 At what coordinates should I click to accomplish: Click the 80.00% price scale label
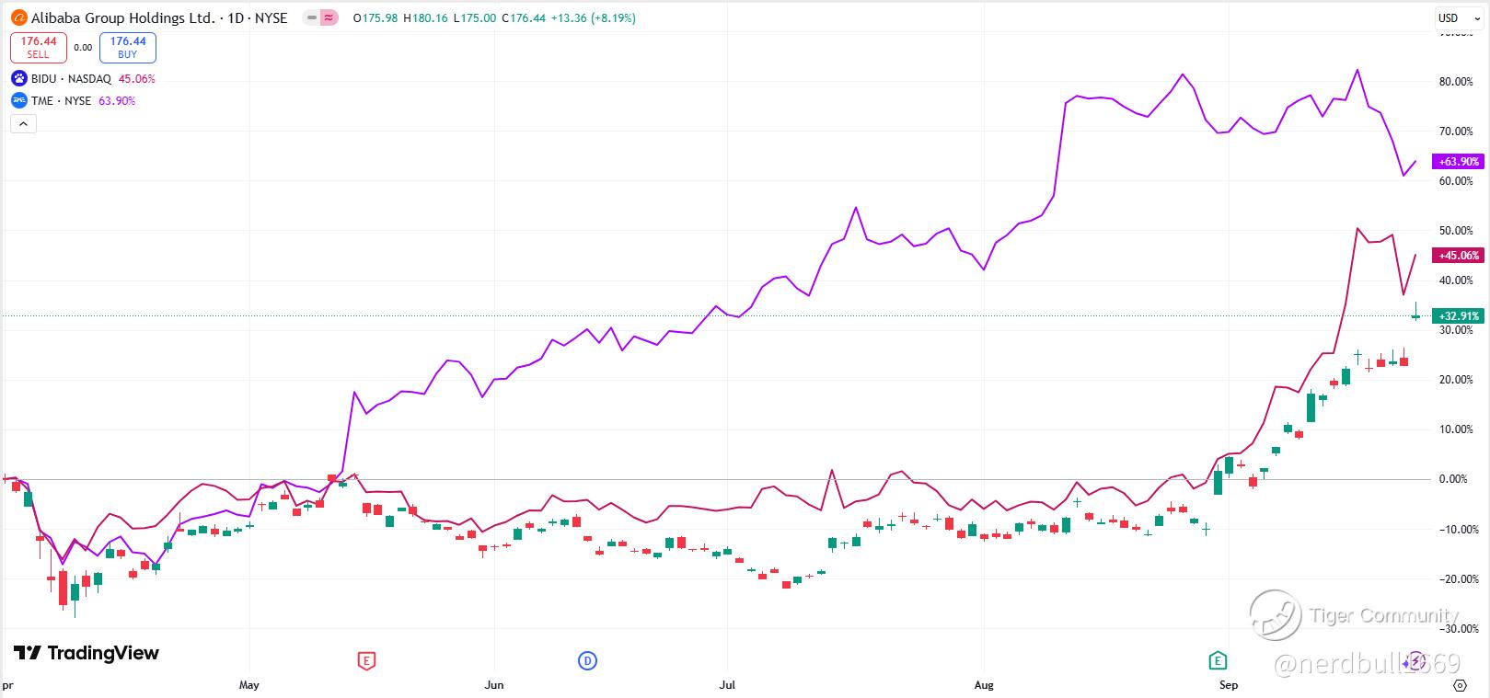tap(1456, 82)
